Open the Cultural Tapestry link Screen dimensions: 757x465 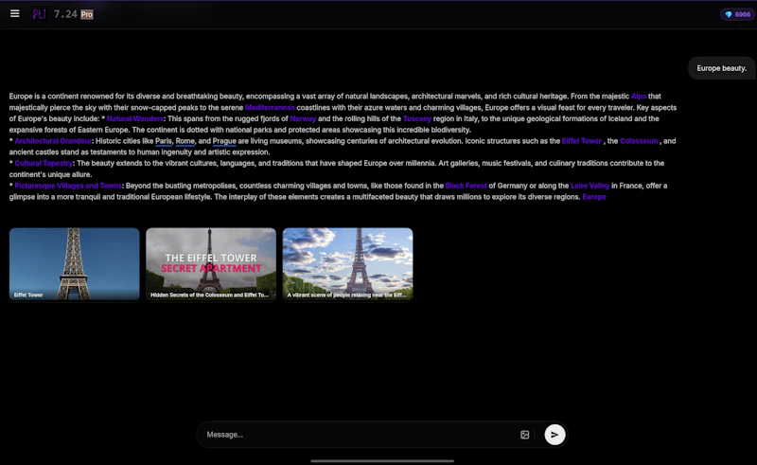pyautogui.click(x=44, y=163)
